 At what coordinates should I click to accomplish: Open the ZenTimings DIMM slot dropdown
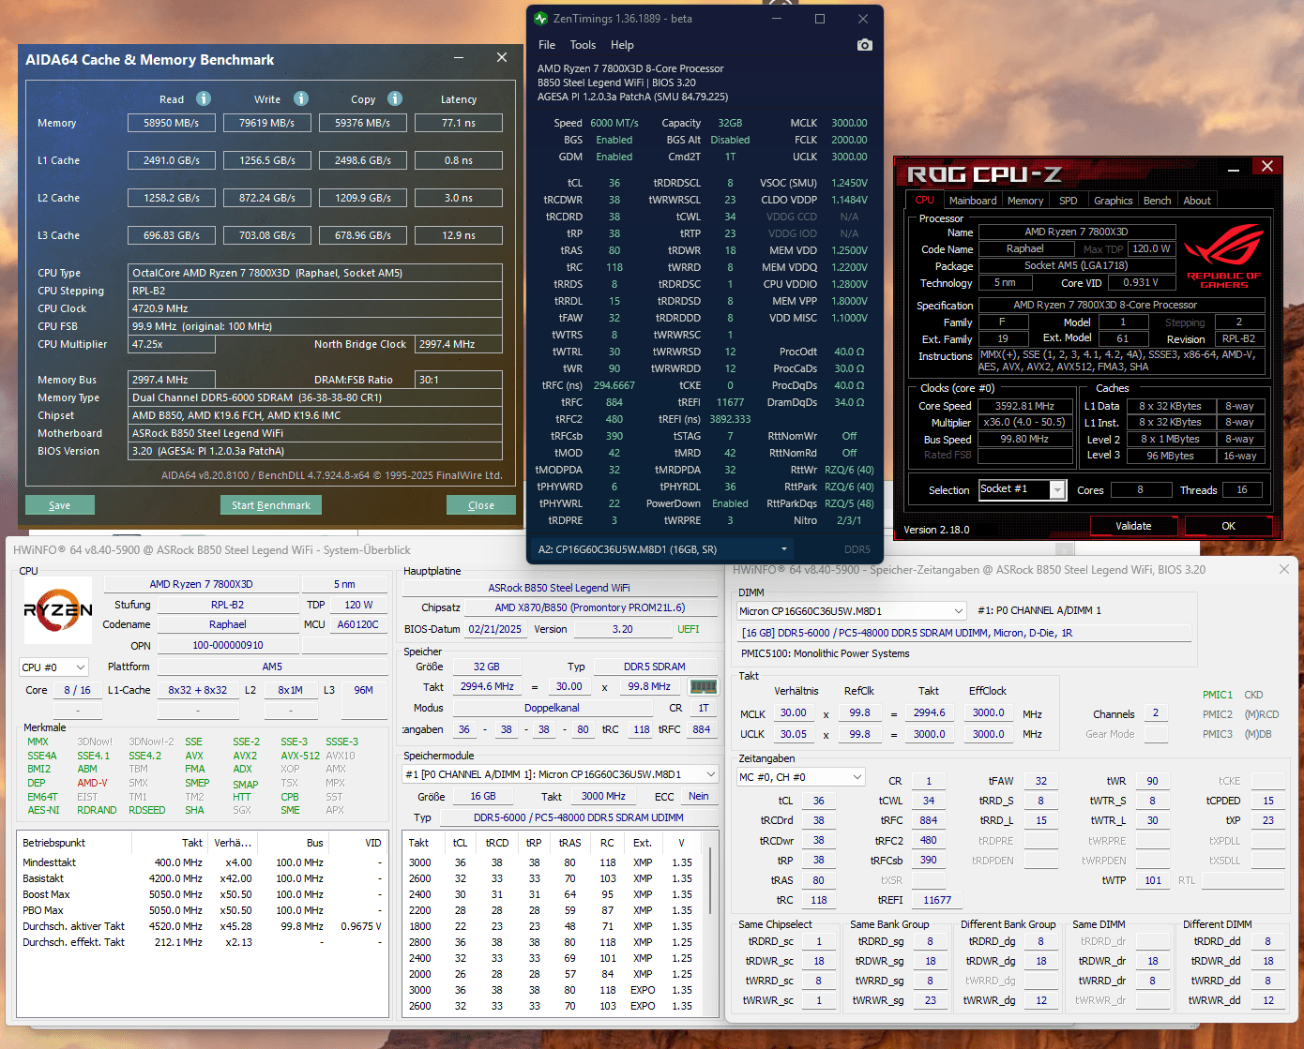pos(661,549)
